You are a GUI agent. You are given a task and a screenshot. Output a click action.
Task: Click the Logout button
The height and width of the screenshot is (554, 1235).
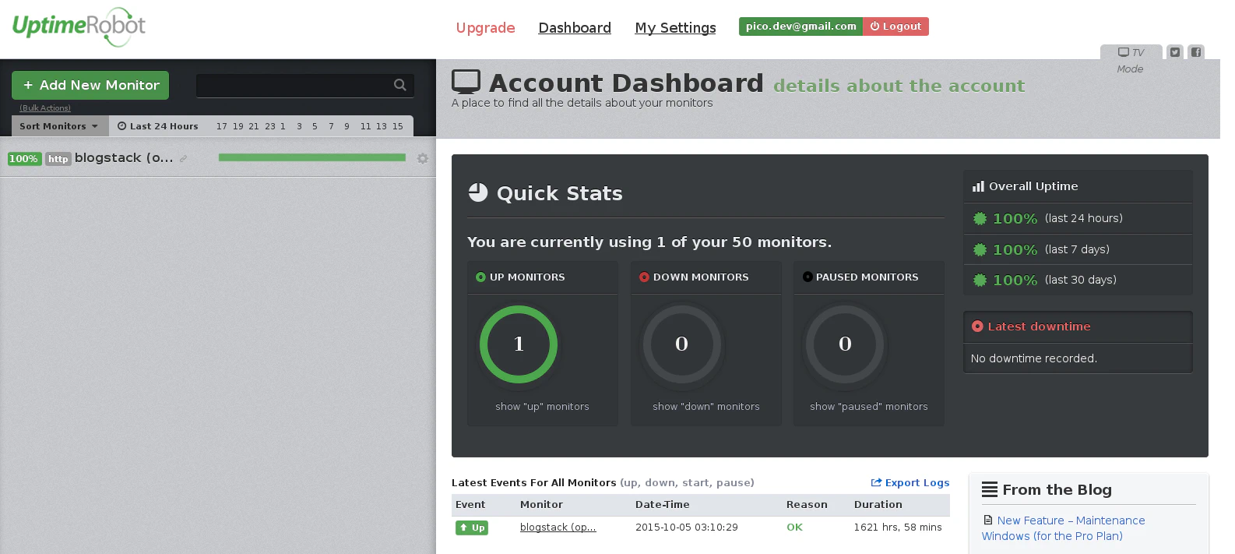tap(895, 26)
